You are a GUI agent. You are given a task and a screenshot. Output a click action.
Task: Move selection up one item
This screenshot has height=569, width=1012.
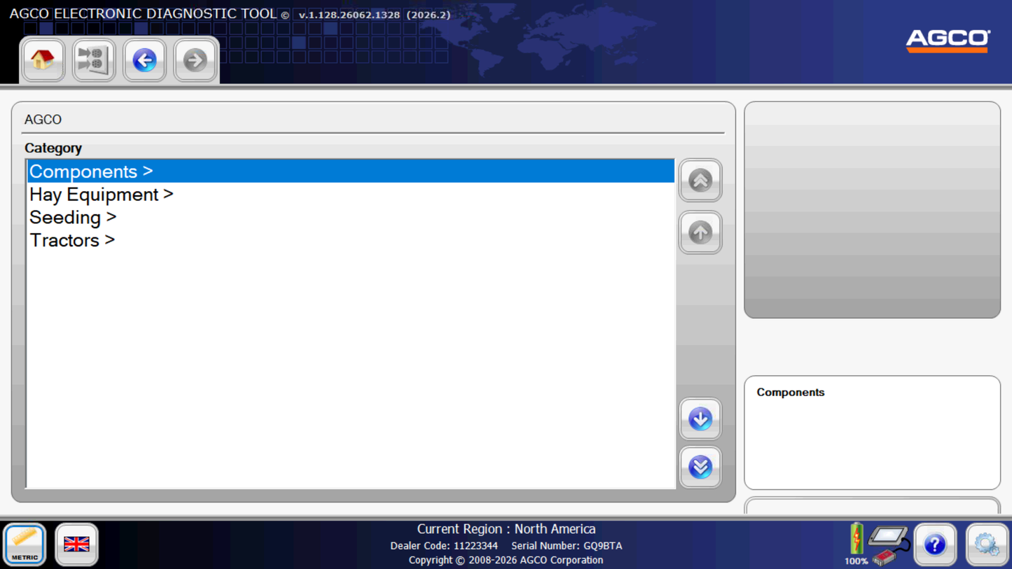(x=700, y=232)
